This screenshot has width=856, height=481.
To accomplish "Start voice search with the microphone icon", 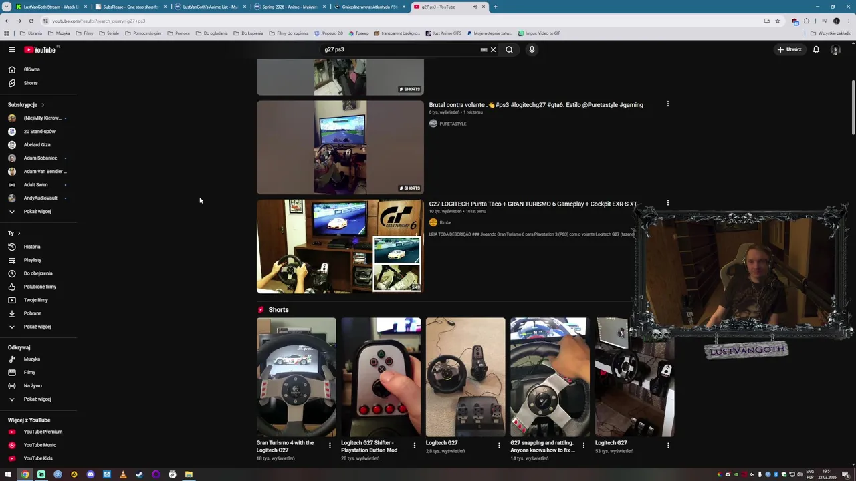I will [x=532, y=49].
